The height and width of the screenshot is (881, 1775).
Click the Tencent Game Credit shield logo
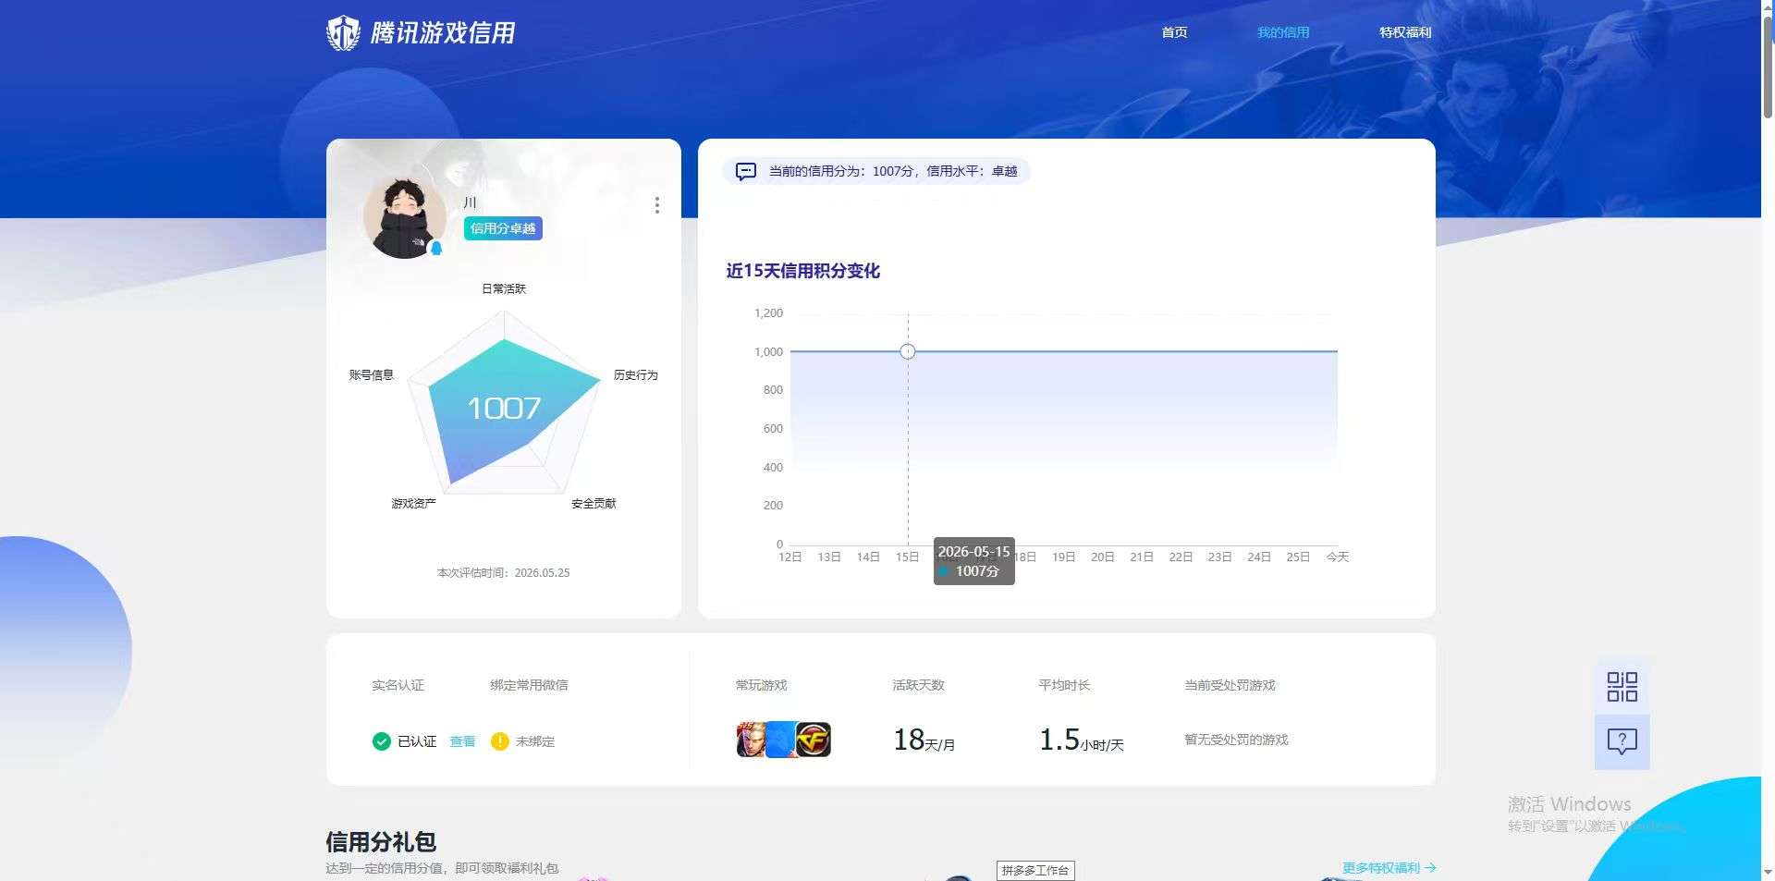pyautogui.click(x=343, y=33)
